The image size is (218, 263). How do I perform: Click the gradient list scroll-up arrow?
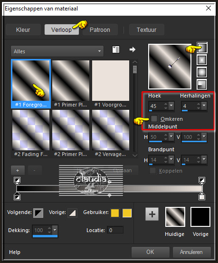click(135, 62)
